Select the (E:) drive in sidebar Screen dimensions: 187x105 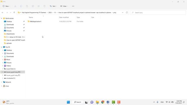[13, 75]
